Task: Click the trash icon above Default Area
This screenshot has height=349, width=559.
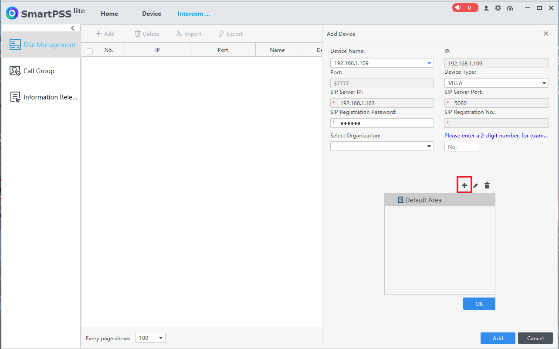Action: [x=487, y=185]
